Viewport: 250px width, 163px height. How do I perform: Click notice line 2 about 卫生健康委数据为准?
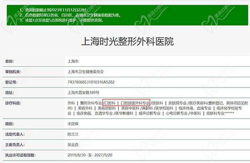[x=70, y=15]
